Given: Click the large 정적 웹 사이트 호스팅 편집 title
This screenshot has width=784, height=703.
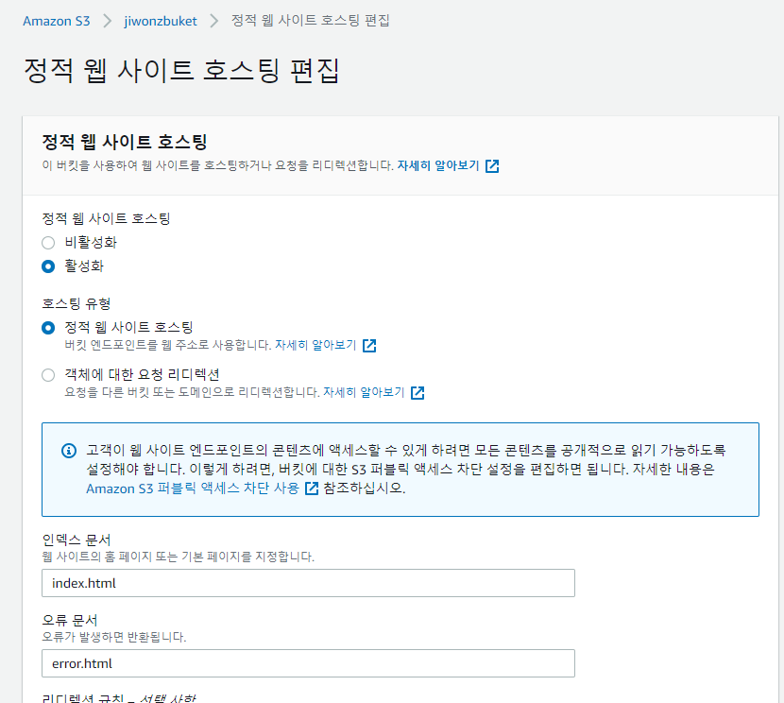Looking at the screenshot, I should (182, 70).
